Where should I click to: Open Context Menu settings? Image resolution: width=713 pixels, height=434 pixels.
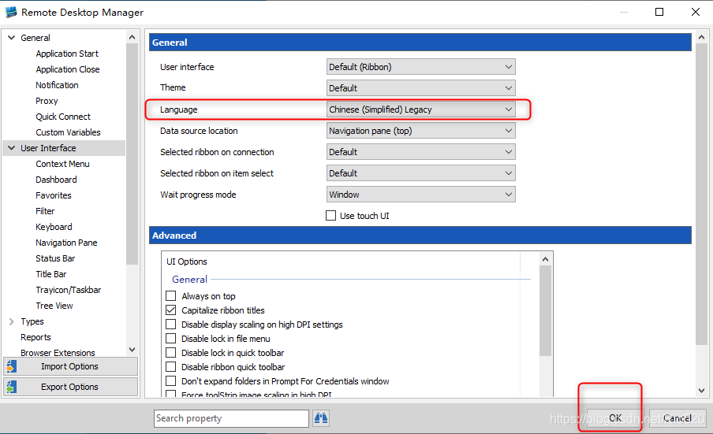(x=62, y=164)
